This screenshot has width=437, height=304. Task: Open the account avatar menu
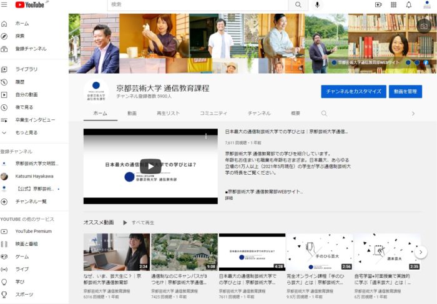pos(427,5)
